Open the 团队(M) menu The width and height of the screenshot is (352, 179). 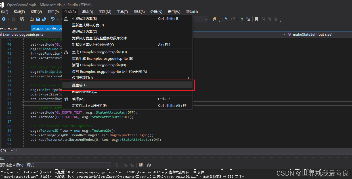(x=105, y=12)
